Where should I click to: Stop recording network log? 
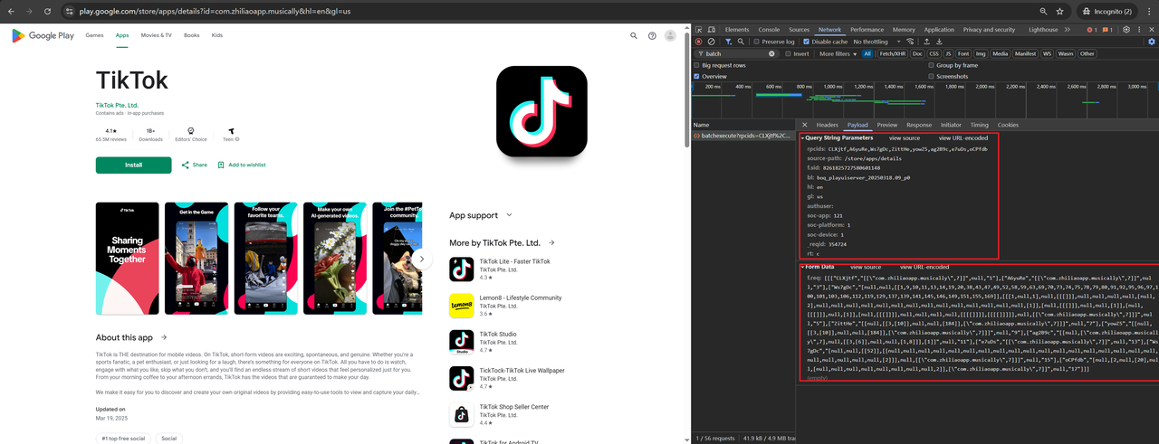pyautogui.click(x=698, y=42)
